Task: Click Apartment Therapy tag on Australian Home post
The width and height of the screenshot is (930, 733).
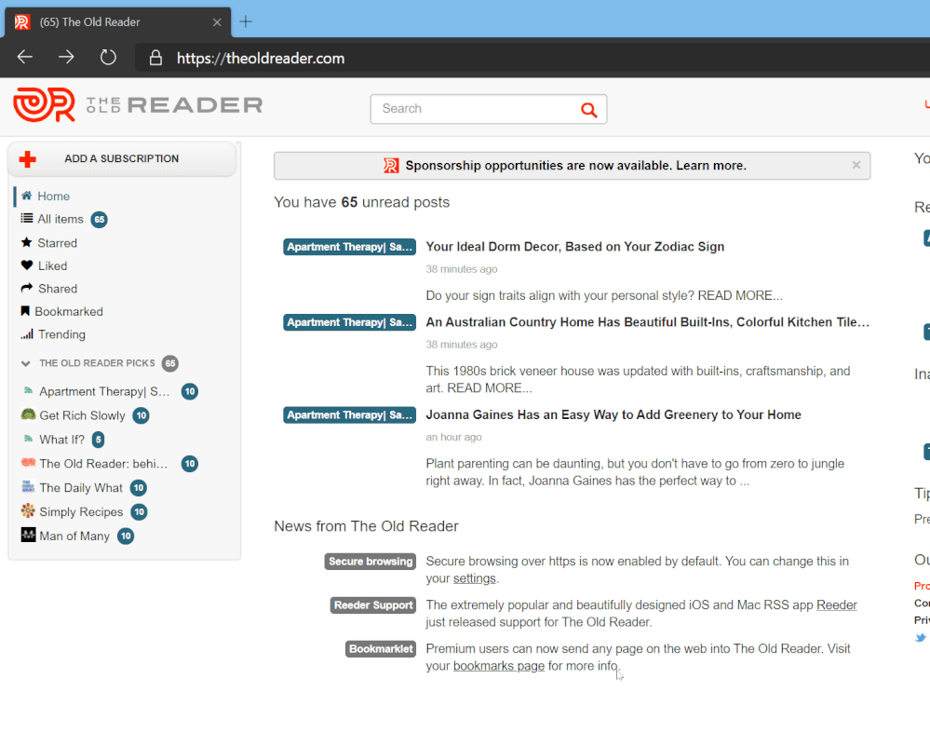Action: 349,322
